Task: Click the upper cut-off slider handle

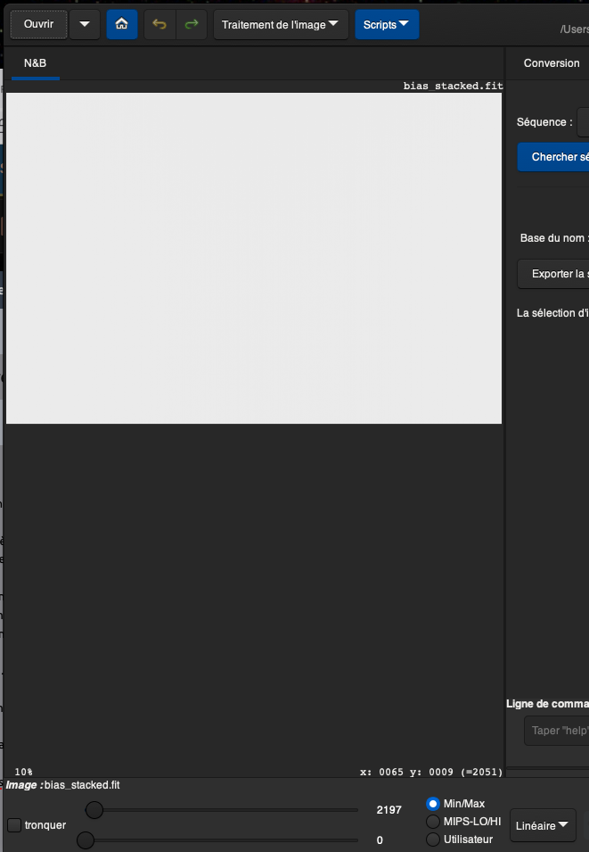Action: 94,810
